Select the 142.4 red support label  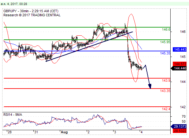(166, 109)
